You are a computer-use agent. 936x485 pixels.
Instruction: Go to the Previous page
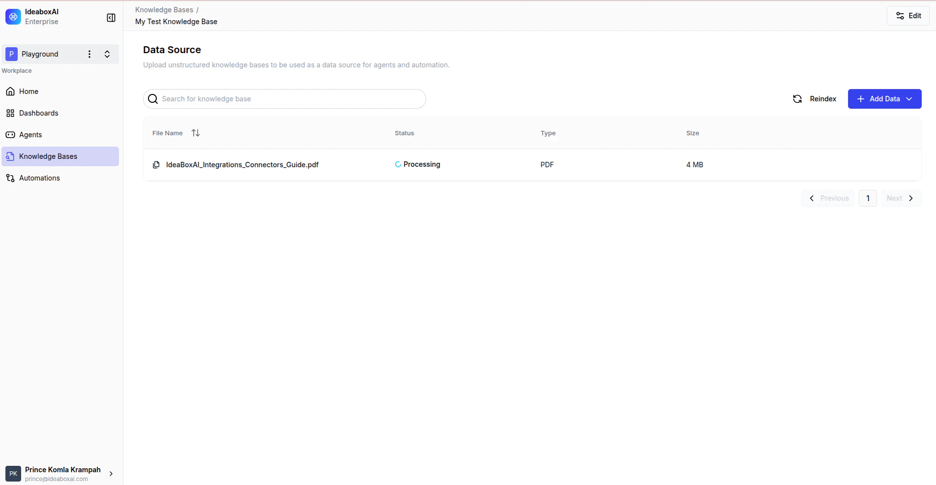coord(828,198)
